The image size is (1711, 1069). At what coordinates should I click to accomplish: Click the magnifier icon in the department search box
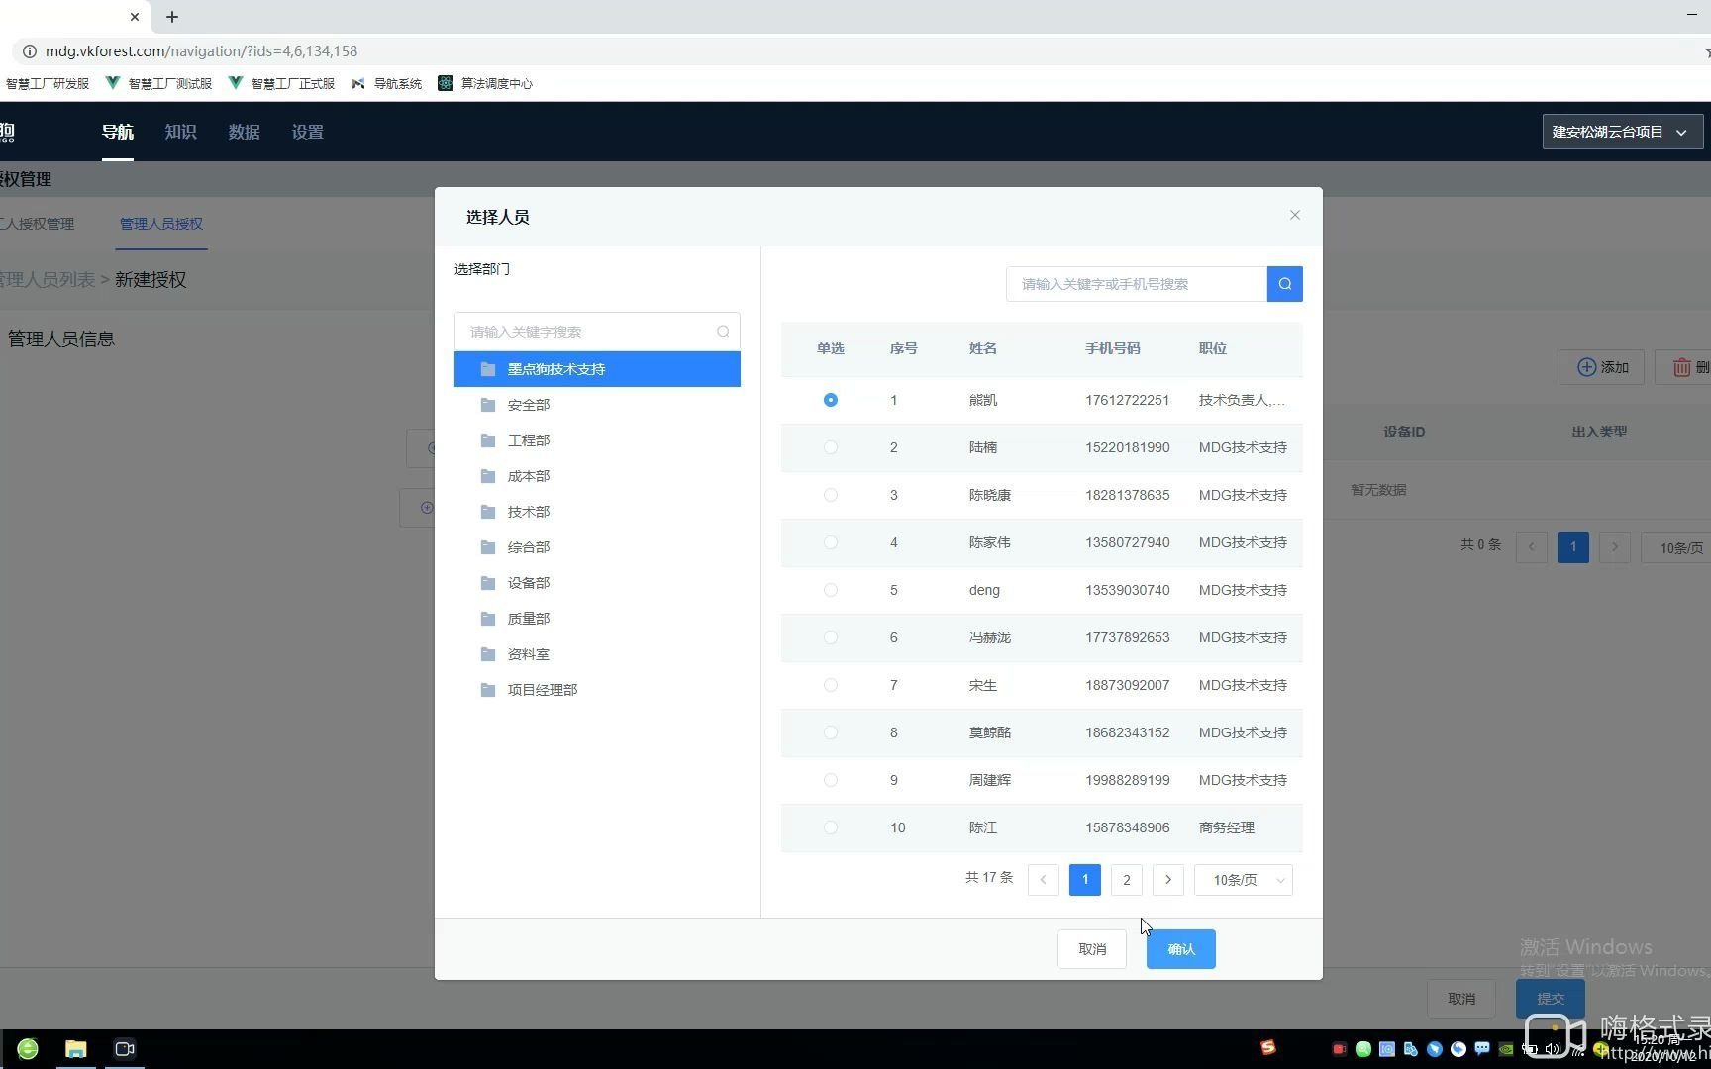click(723, 332)
